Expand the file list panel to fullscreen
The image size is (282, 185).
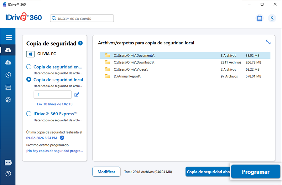268,42
